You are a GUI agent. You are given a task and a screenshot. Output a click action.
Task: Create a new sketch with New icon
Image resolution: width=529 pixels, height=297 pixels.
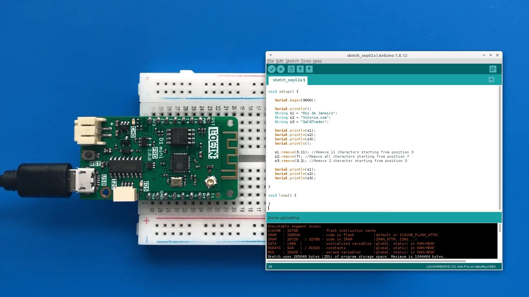coord(291,69)
